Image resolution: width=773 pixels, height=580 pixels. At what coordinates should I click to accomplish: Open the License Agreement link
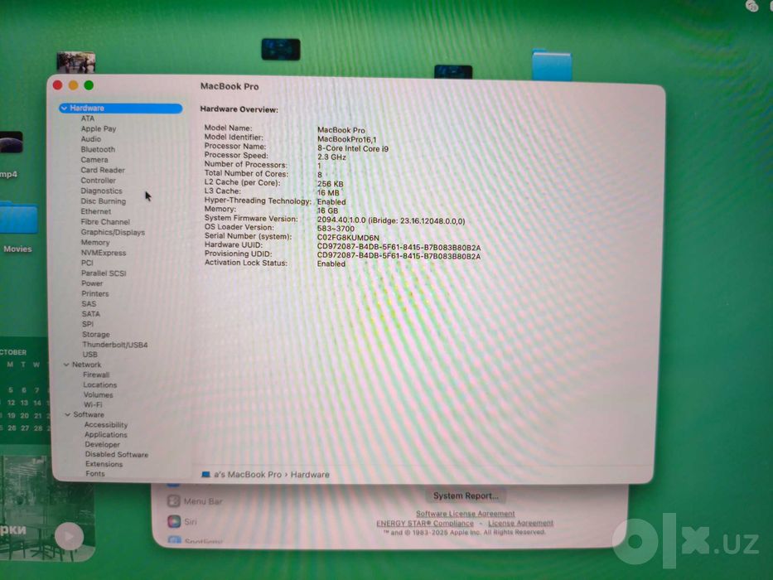tap(520, 524)
